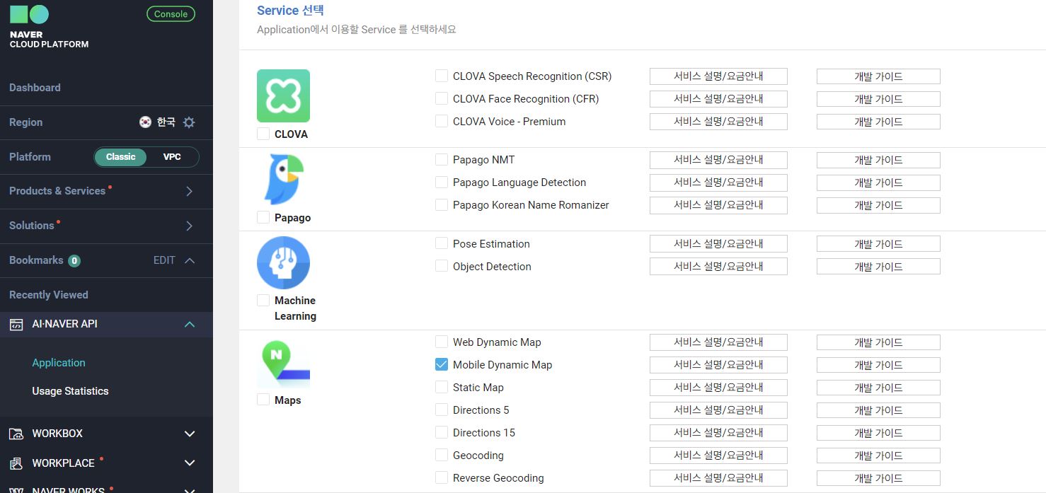Tick the Pose Estimation checkbox
Screen dimensions: 1046x493
coord(442,243)
